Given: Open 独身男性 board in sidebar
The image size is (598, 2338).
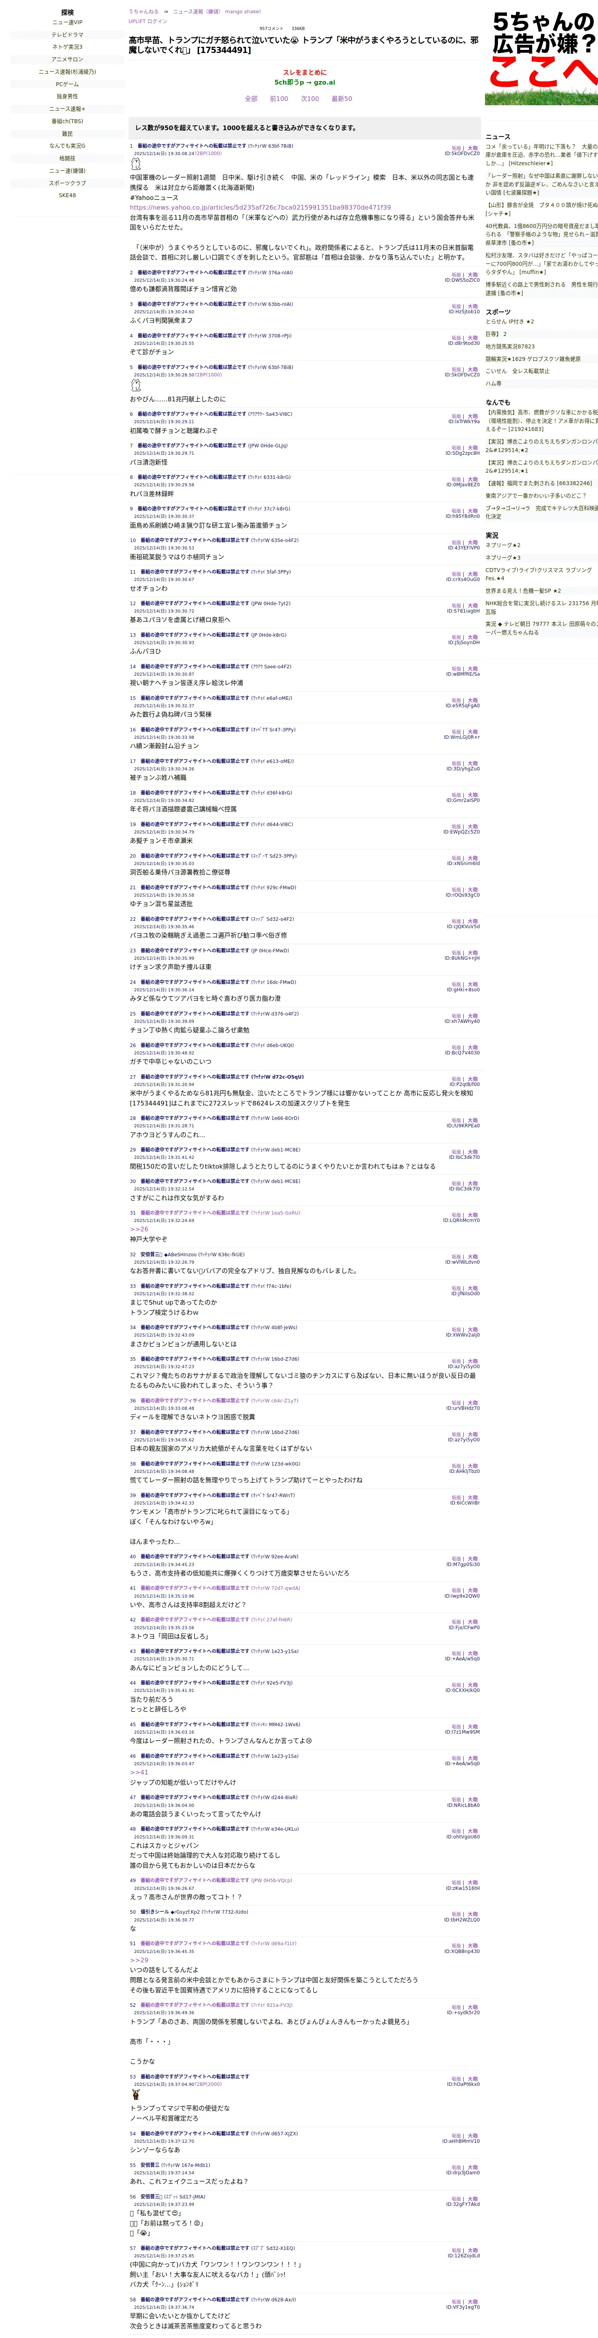Looking at the screenshot, I should tap(67, 96).
